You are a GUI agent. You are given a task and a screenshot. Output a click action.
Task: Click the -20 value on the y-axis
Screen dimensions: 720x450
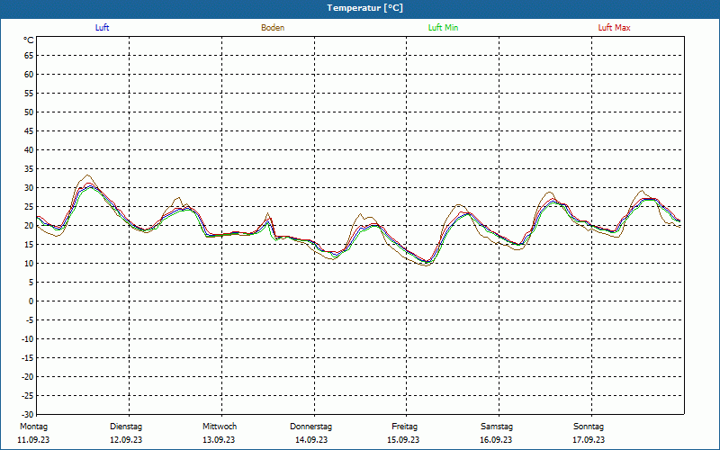(x=27, y=377)
